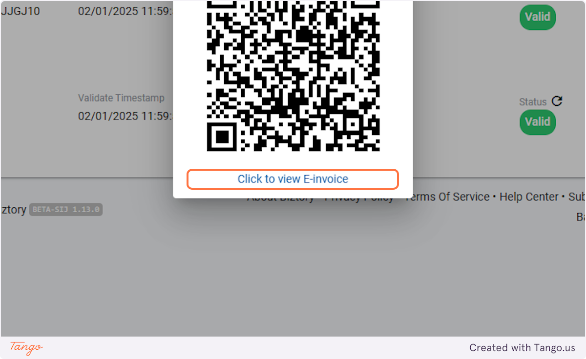Screen dimensions: 586x359
Task: Click the Status label text
Action: tap(533, 102)
